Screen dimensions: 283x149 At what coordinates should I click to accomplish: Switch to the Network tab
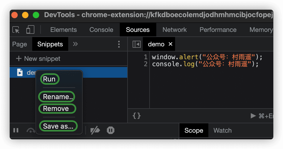pyautogui.click(x=175, y=30)
